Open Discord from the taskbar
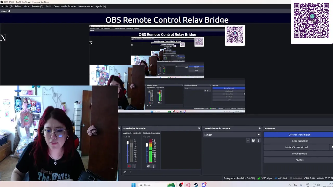Image resolution: width=333 pixels, height=187 pixels. [x=204, y=185]
